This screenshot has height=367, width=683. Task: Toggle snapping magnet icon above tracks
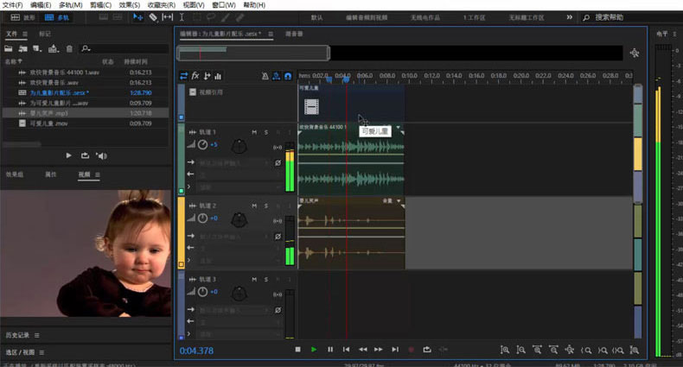pyautogui.click(x=288, y=76)
